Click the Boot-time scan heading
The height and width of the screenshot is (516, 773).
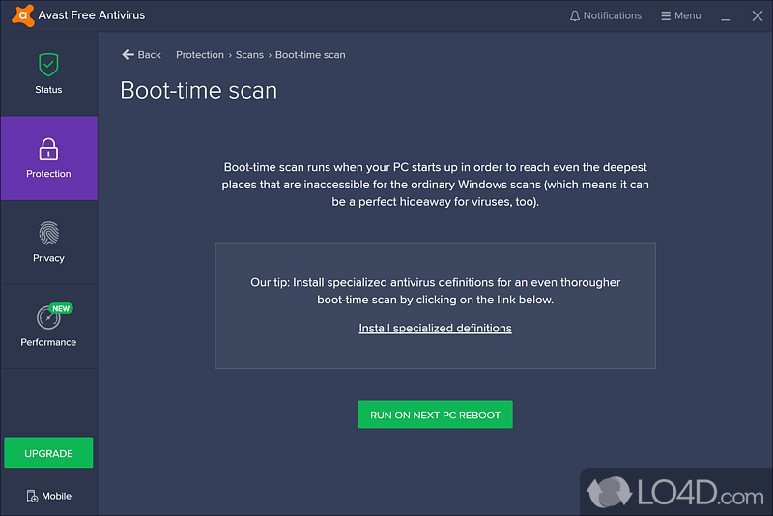pyautogui.click(x=199, y=90)
